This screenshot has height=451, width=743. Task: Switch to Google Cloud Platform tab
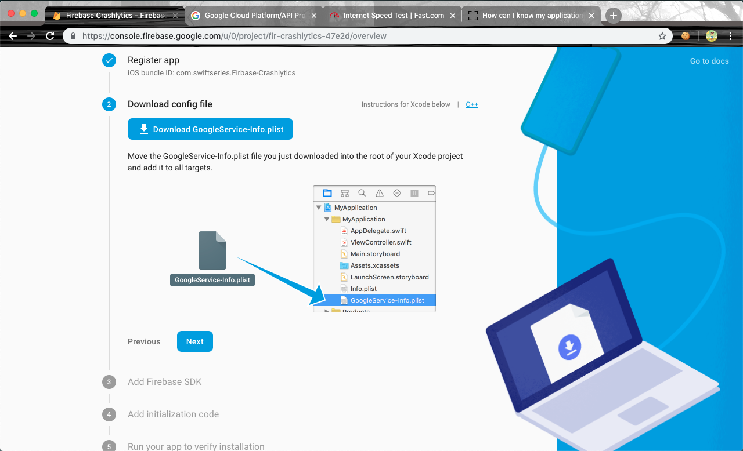coord(254,16)
